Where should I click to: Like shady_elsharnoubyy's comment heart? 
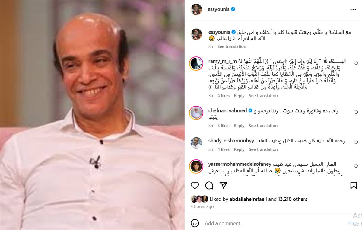(356, 142)
